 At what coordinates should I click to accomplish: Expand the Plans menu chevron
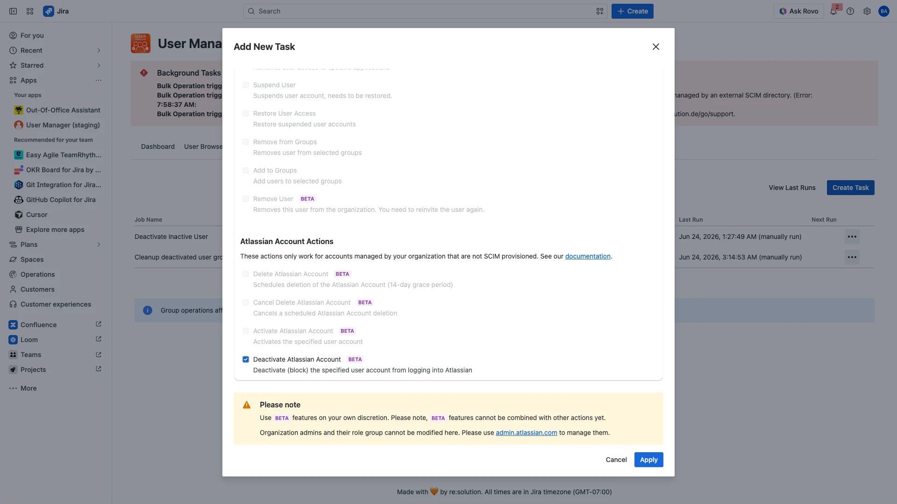(x=99, y=245)
